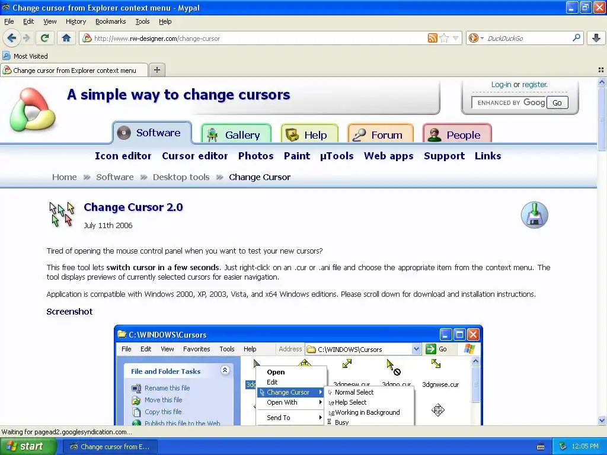Click the download floppy disk icon
Screen dimensions: 607x455
pos(534,215)
